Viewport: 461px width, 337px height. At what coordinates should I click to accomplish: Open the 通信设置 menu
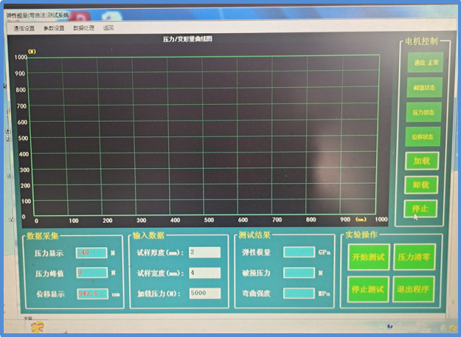pos(24,28)
